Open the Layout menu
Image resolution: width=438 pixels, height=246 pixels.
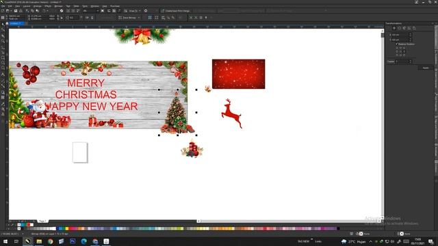[x=27, y=6]
